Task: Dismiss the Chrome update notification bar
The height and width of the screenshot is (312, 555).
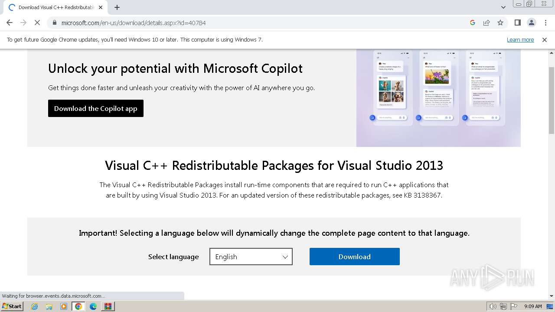Action: pos(544,39)
